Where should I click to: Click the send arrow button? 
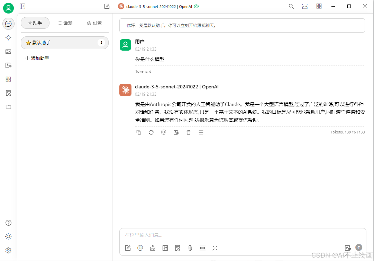359,247
